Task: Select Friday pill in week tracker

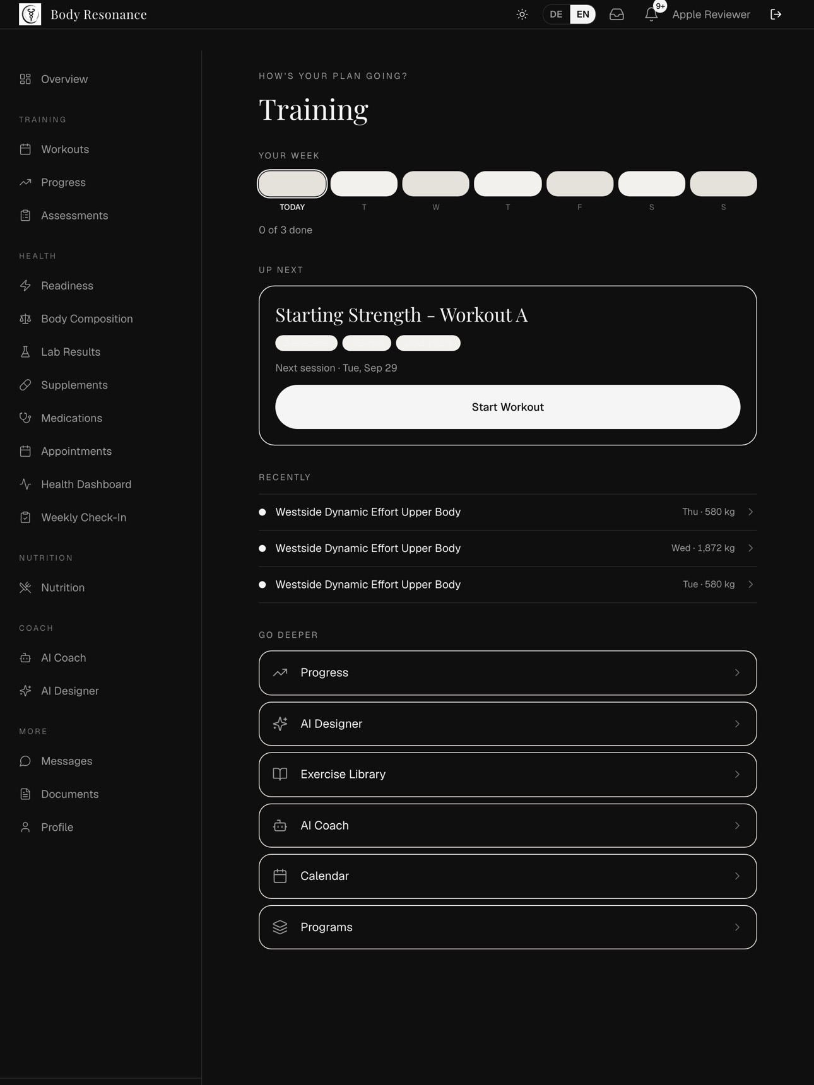Action: (x=580, y=184)
